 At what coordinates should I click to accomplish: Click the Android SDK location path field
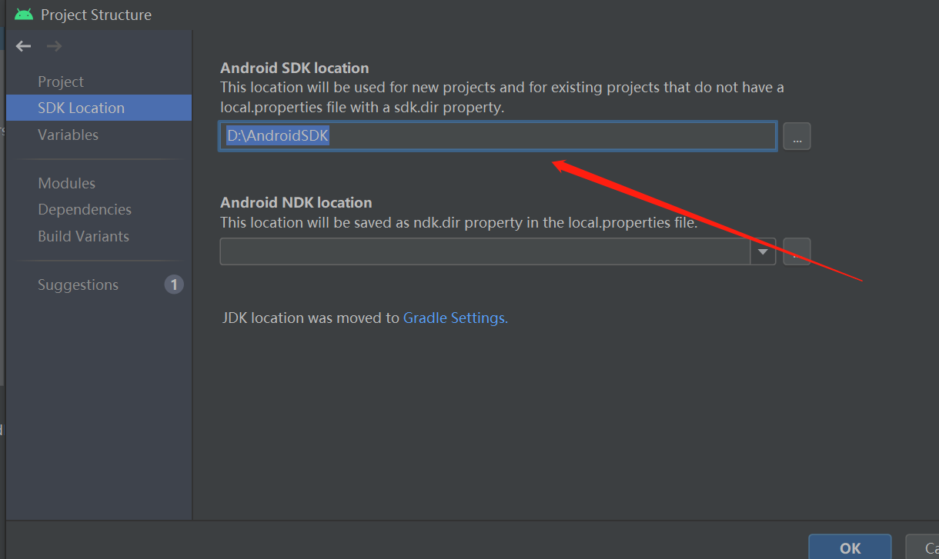coord(498,136)
